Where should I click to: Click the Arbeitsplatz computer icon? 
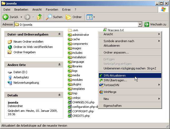10,77
